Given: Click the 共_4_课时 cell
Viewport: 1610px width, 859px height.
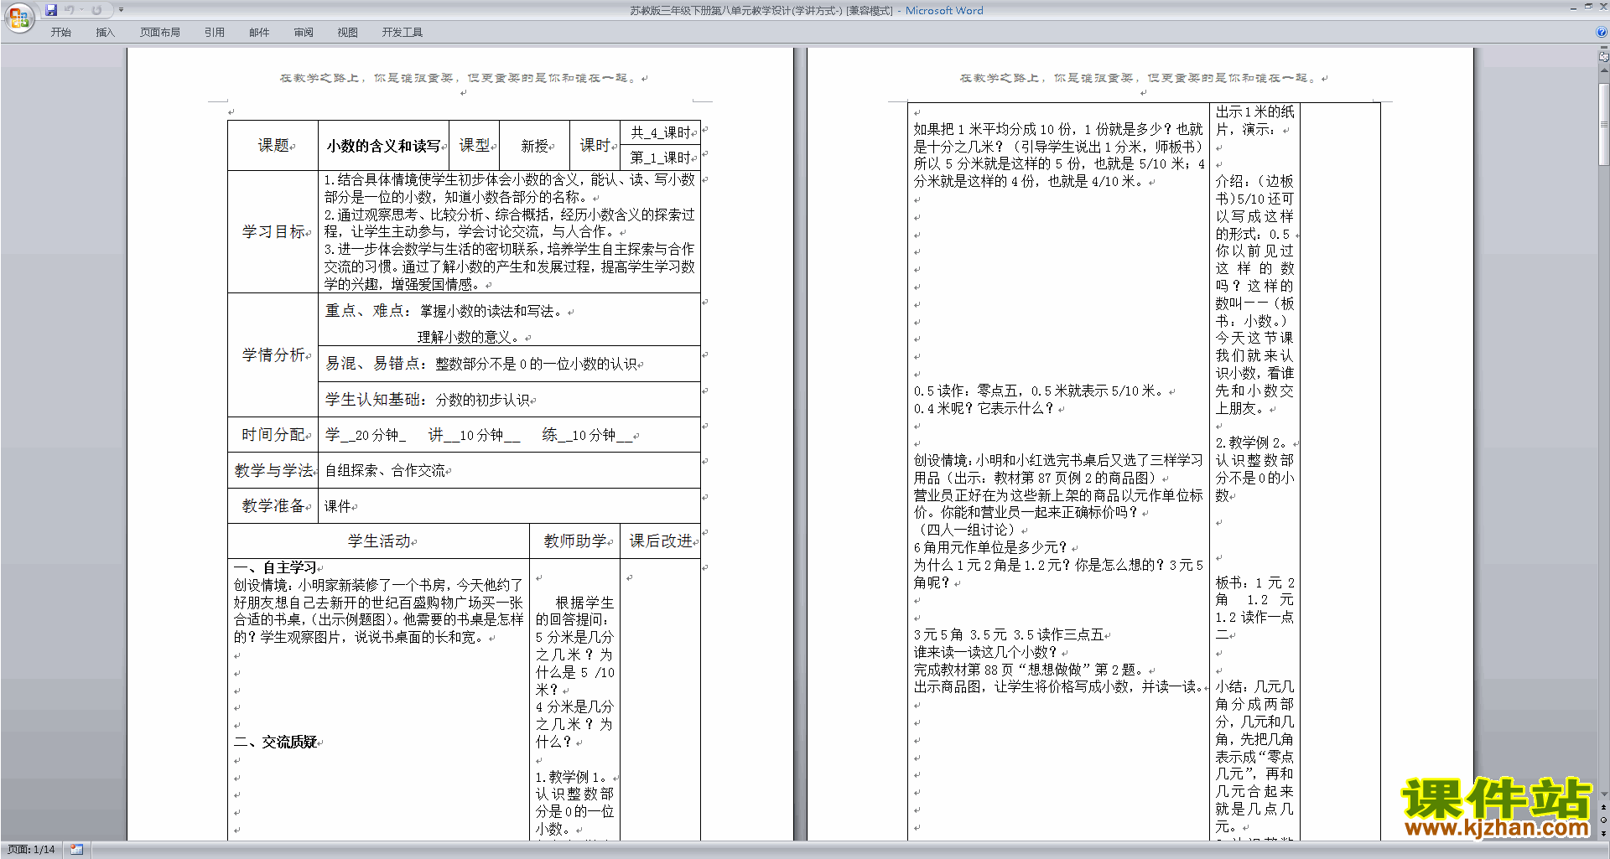Looking at the screenshot, I should [x=661, y=132].
